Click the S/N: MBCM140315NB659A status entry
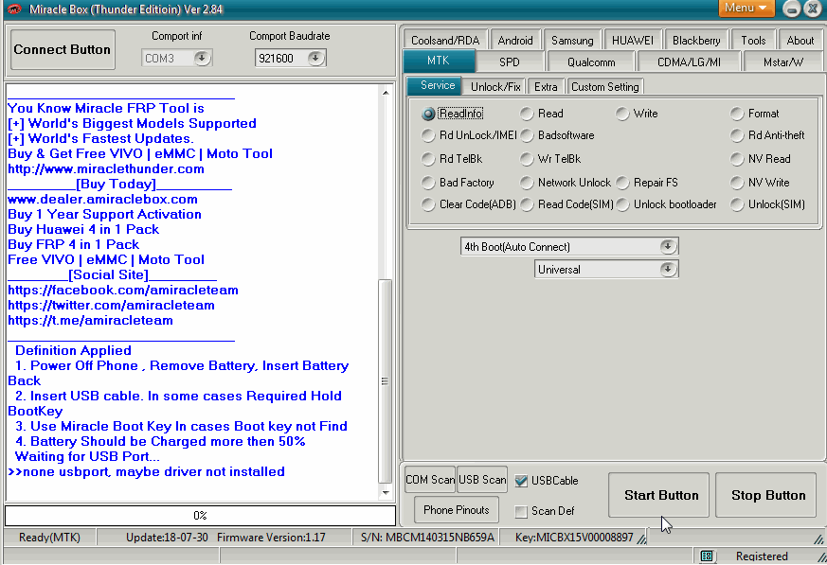 click(428, 538)
